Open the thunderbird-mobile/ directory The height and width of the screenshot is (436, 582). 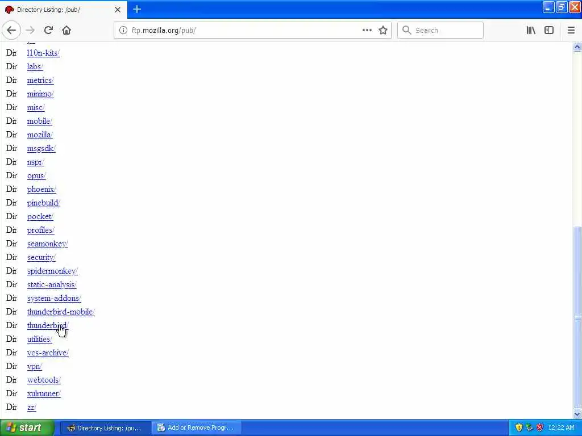pyautogui.click(x=61, y=312)
